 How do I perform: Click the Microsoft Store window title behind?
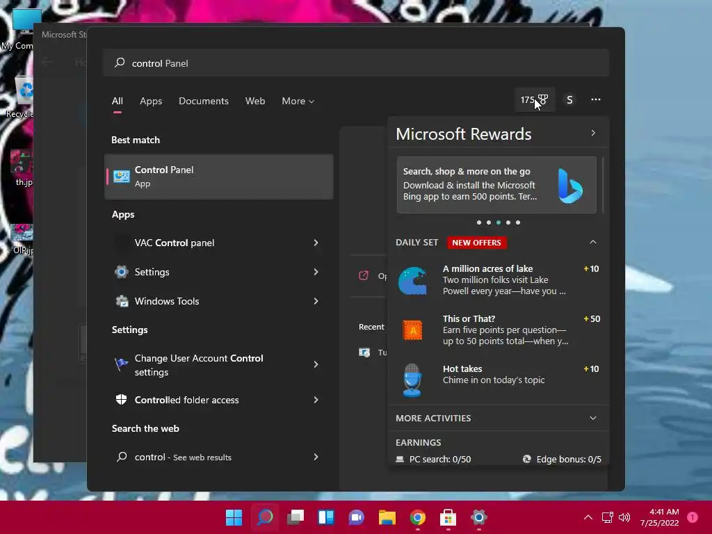pos(63,35)
